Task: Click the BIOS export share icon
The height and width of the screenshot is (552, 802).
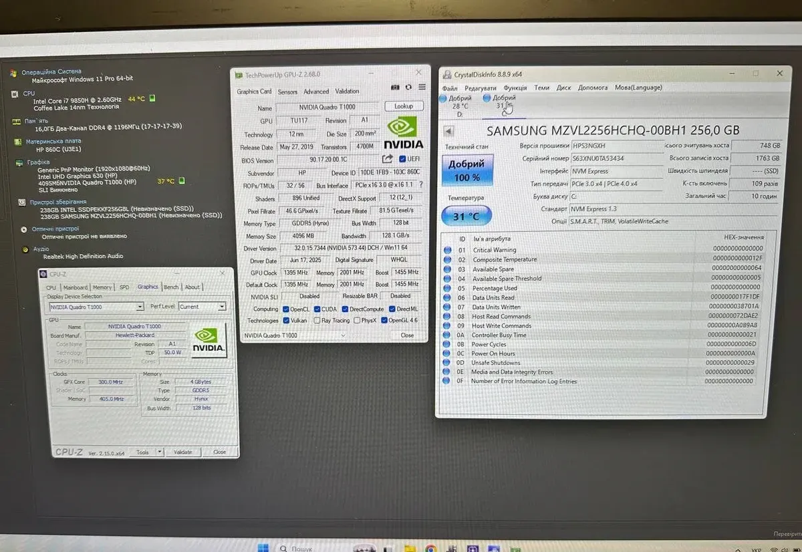Action: [x=387, y=159]
